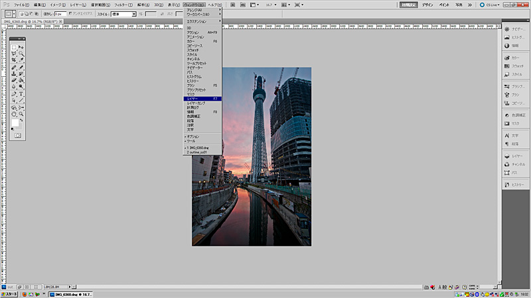Viewport: 531px width, 298px height.
Task: Select the Type tool
Action: tap(21, 94)
